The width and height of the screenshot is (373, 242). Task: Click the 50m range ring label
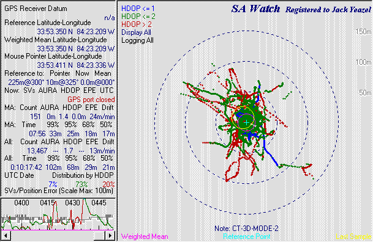pos(365,92)
